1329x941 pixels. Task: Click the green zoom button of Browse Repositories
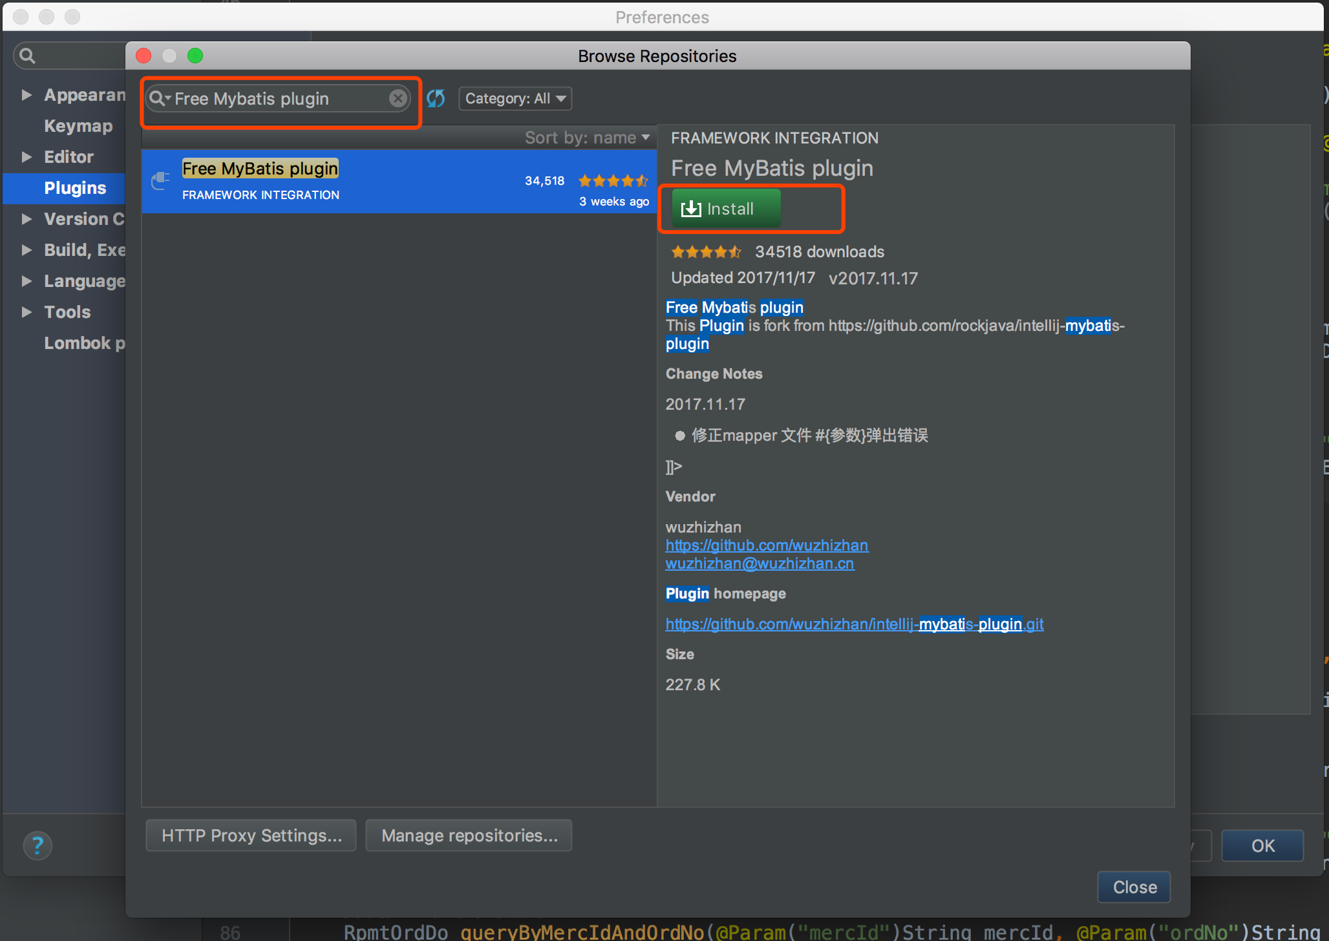195,56
